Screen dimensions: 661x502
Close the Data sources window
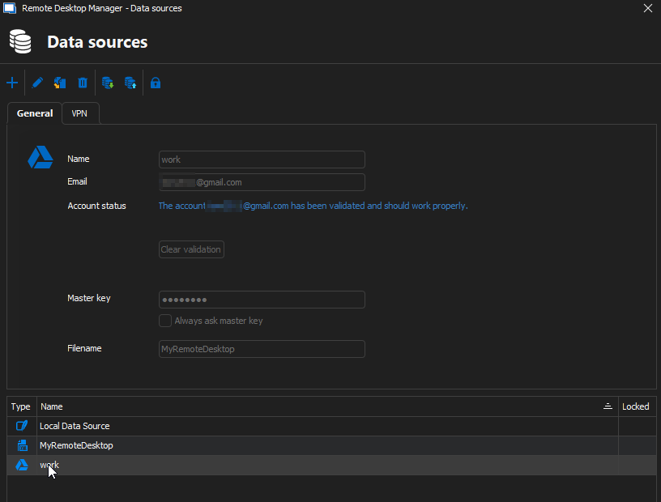tap(648, 8)
